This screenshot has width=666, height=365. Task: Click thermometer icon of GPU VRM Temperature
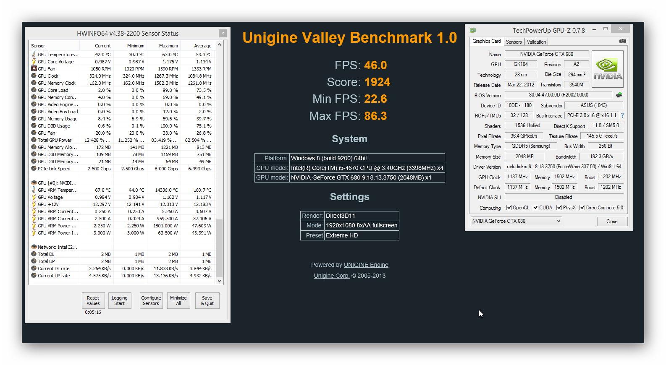[34, 190]
